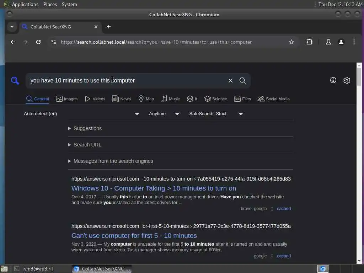Image resolution: width=364 pixels, height=273 pixels.
Task: Expand Messages from the search engines
Action: point(111,161)
